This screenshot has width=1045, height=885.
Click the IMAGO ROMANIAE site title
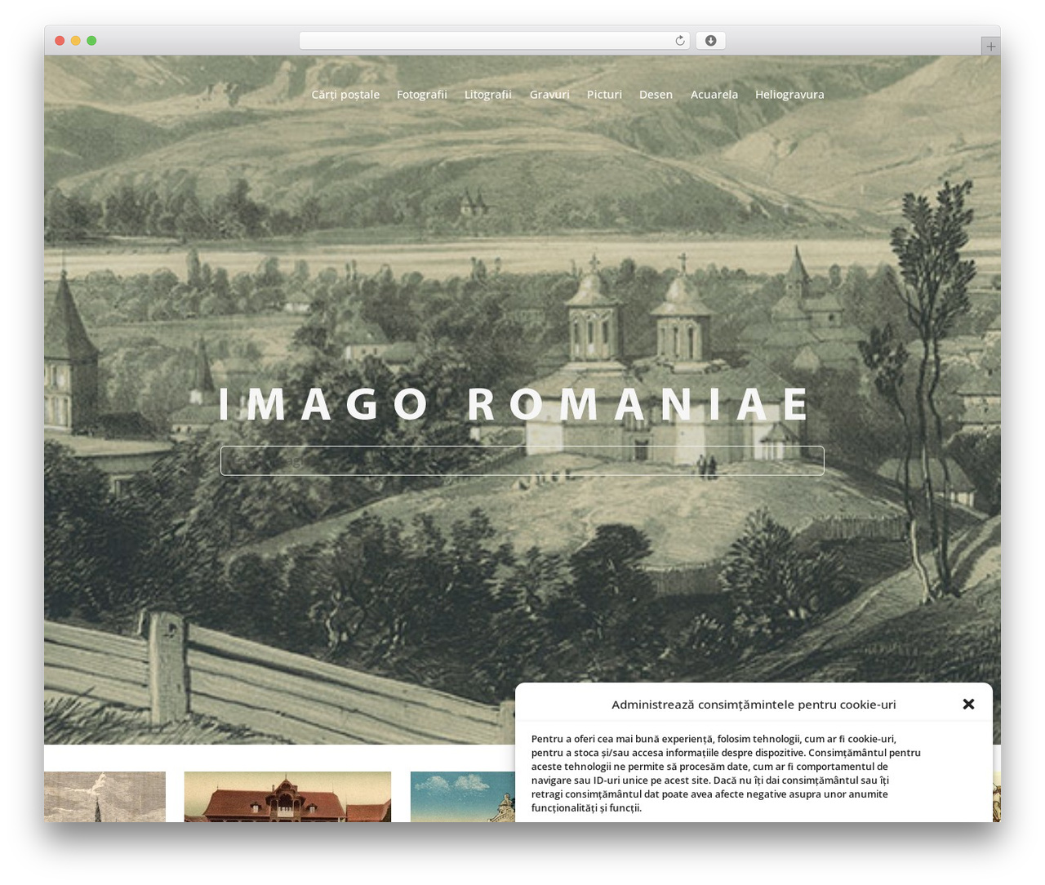[515, 404]
